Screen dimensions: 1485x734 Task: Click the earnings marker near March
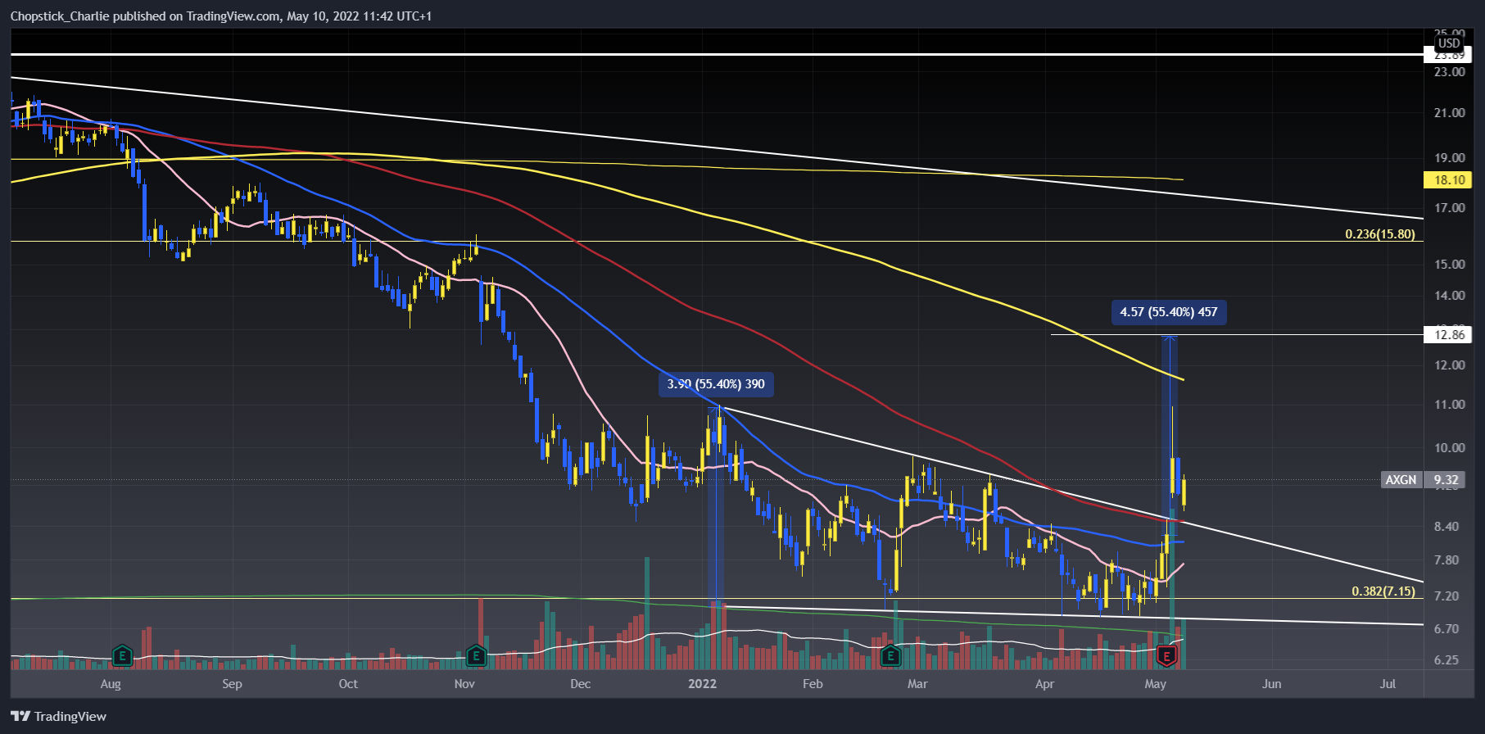(890, 655)
